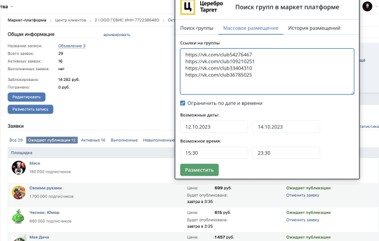The width and height of the screenshot is (379, 241).
Task: Cancel request for Чеснок: Юмор
Action: click(x=303, y=219)
